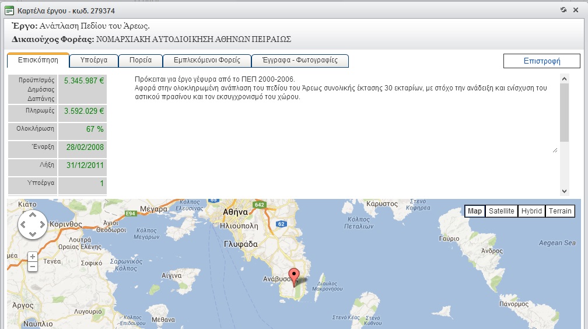Click inside the project description text area
The image size is (588, 329).
tap(344, 117)
